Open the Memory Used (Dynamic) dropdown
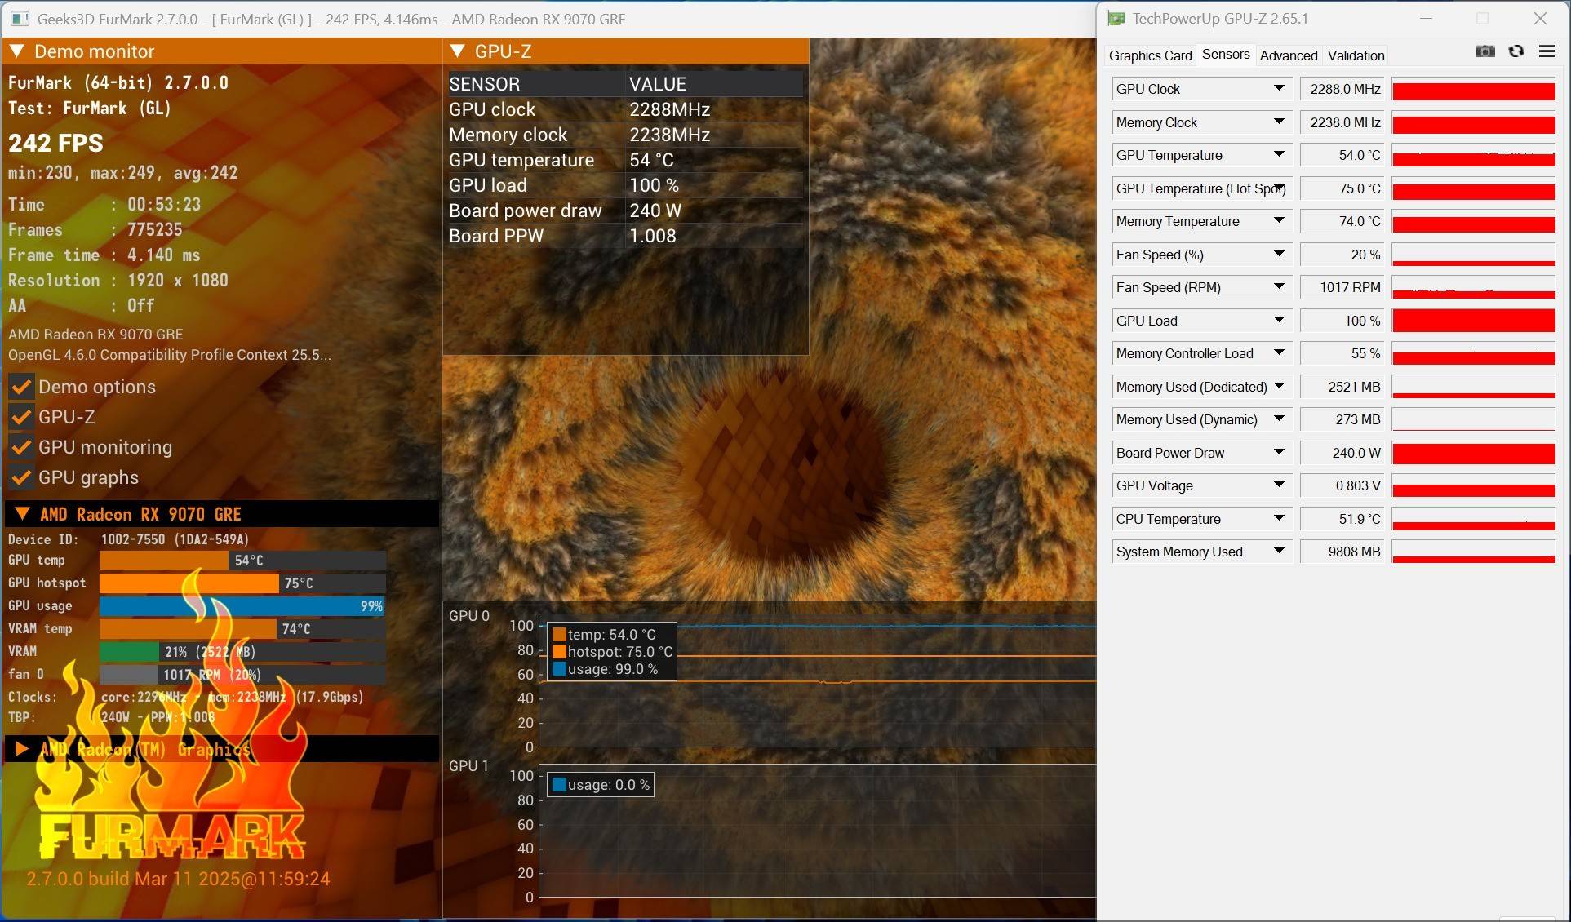The image size is (1571, 922). tap(1279, 419)
